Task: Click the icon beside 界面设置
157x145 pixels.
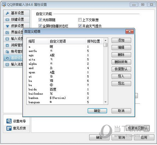Action: coord(7,33)
